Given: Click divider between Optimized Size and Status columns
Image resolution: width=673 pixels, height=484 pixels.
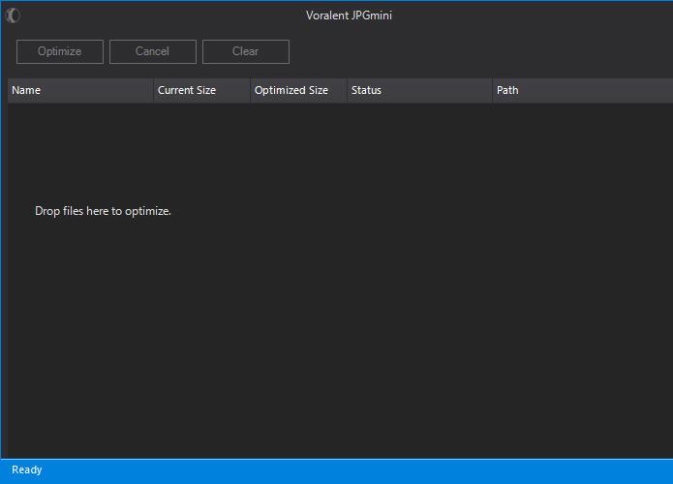Looking at the screenshot, I should click(347, 90).
